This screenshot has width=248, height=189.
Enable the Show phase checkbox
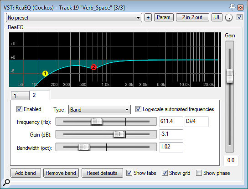click(199, 173)
